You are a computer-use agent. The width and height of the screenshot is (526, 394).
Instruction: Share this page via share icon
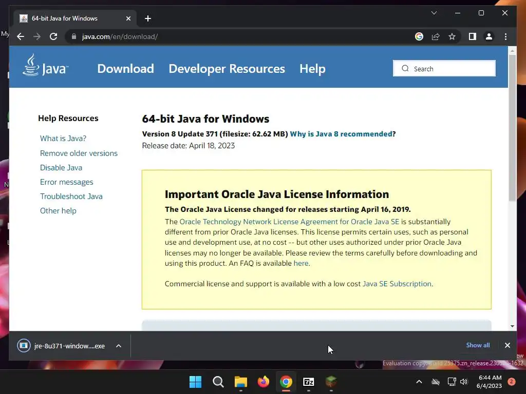(436, 36)
